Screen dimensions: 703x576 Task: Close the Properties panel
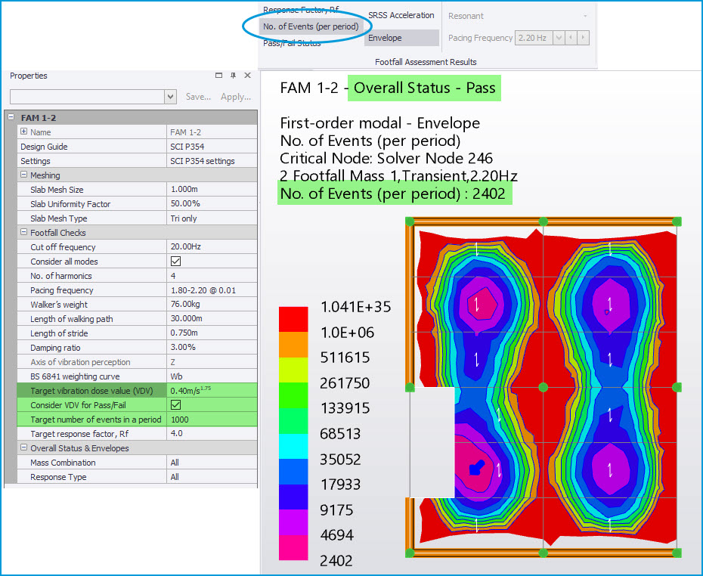point(247,76)
